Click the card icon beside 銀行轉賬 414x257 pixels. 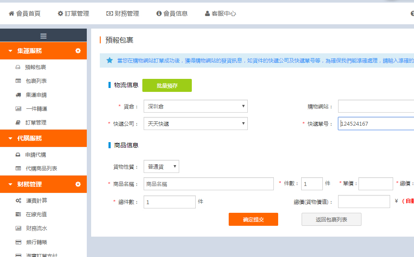click(19, 242)
